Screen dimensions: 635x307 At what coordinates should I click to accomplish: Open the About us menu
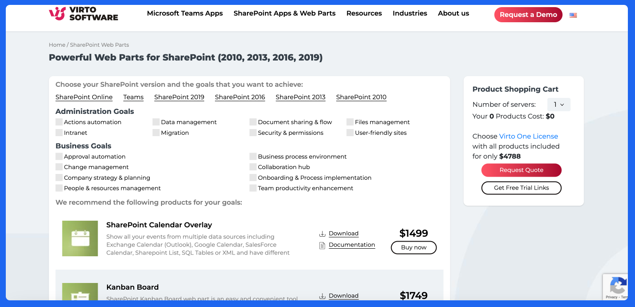coord(454,13)
